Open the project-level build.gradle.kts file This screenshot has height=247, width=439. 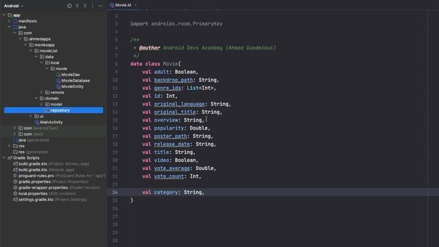(54, 164)
